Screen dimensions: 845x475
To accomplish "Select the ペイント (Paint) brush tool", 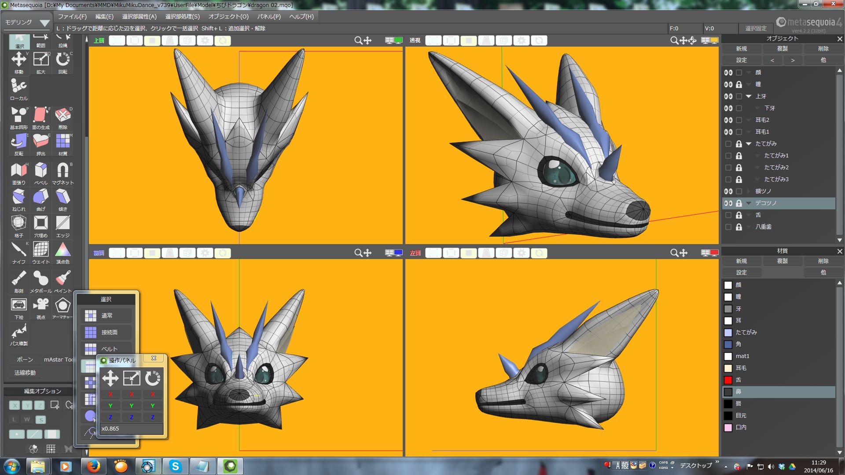I will point(63,281).
